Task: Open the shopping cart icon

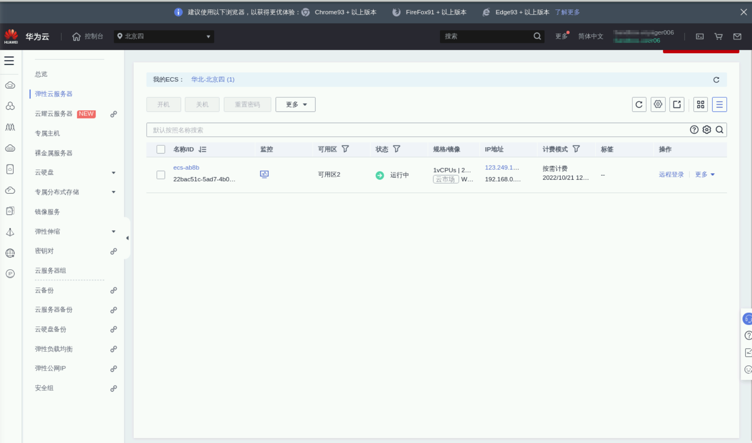Action: pyautogui.click(x=719, y=36)
